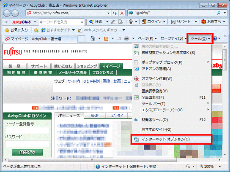
Task: Click the lightbulb icon on AzbyClub toolbar
Action: (x=131, y=22)
